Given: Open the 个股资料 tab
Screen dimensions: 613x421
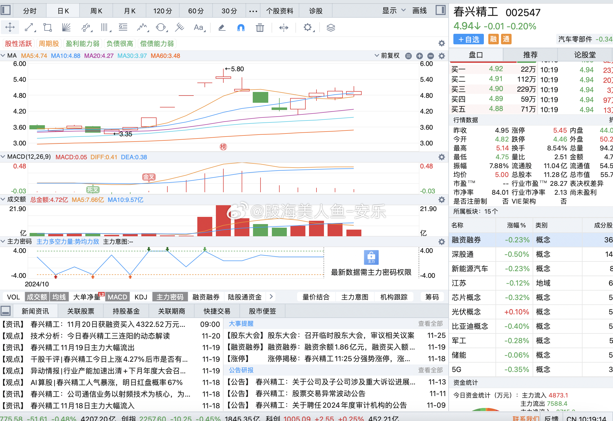Looking at the screenshot, I should (x=280, y=11).
